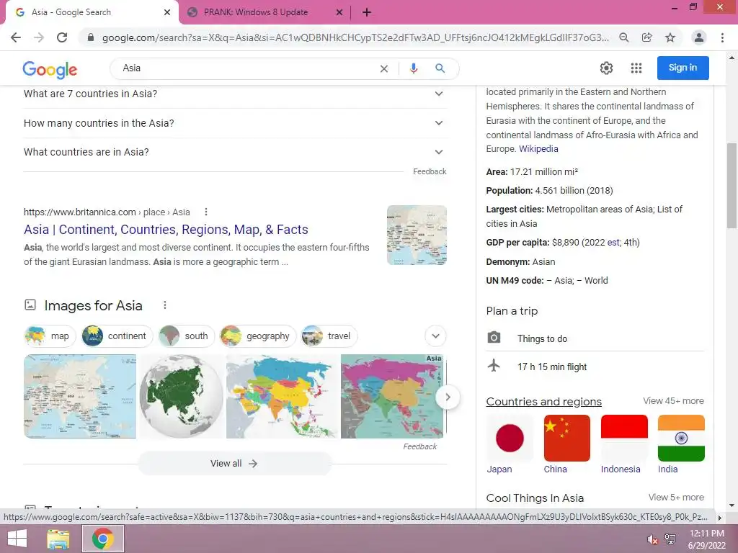Click the network tray icon
Image resolution: width=738 pixels, height=553 pixels.
(670, 539)
